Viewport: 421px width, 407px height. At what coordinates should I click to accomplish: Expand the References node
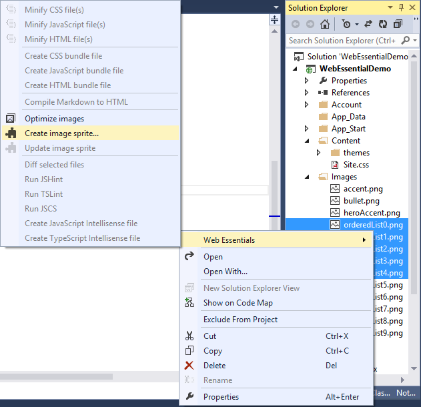[x=306, y=93]
